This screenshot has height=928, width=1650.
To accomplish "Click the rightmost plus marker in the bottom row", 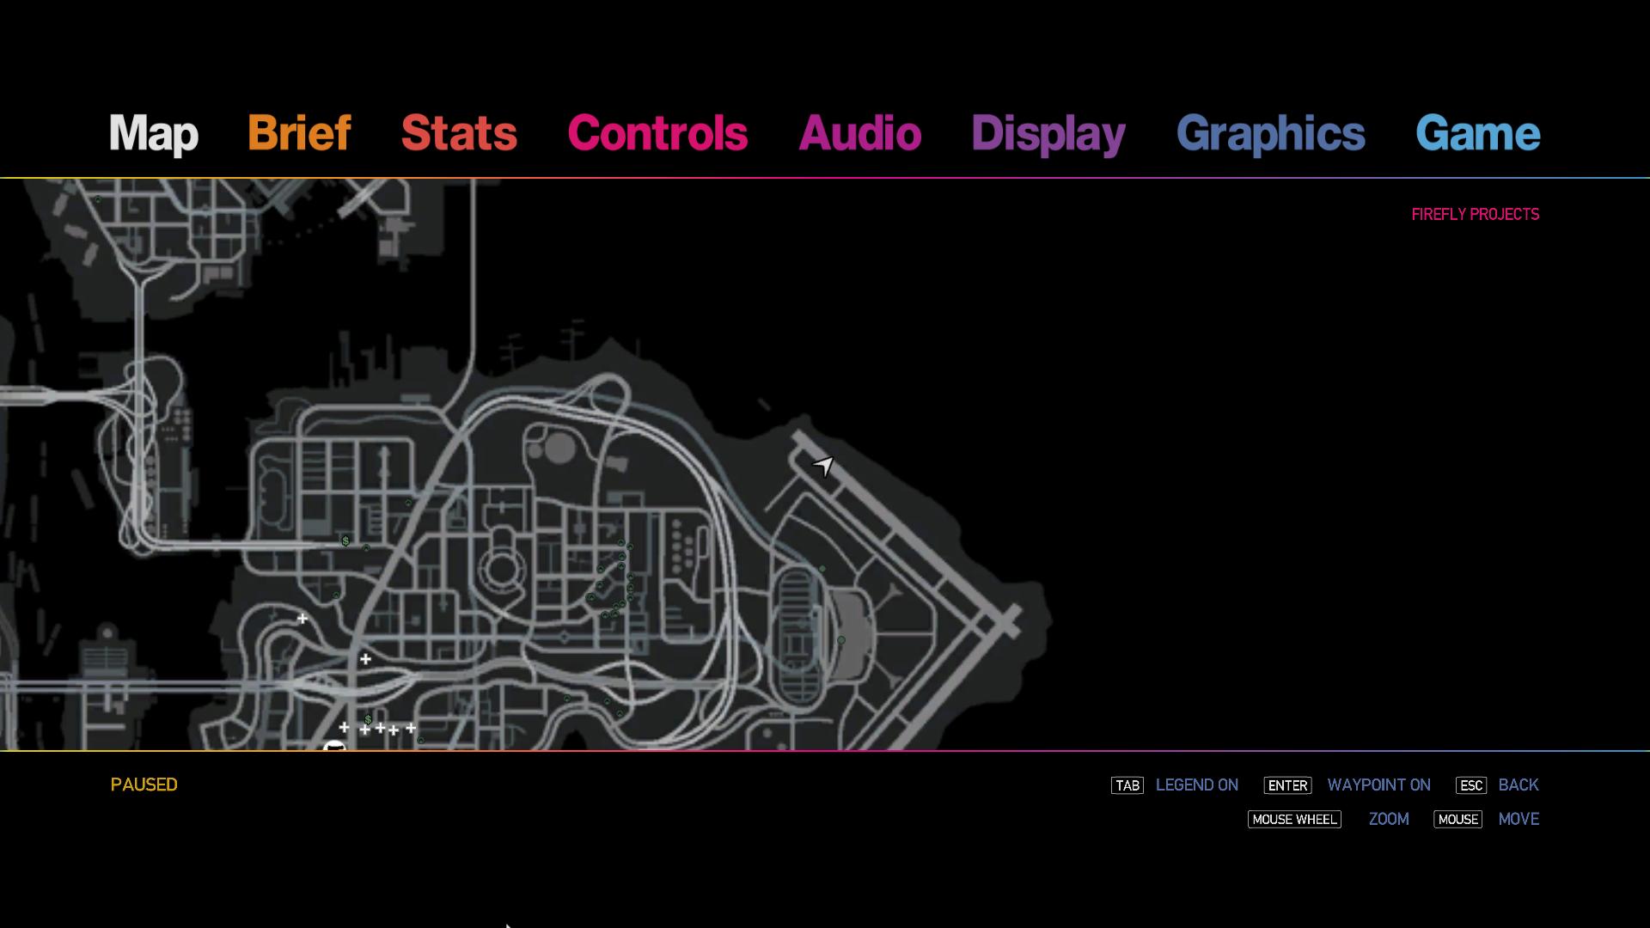I will (411, 728).
